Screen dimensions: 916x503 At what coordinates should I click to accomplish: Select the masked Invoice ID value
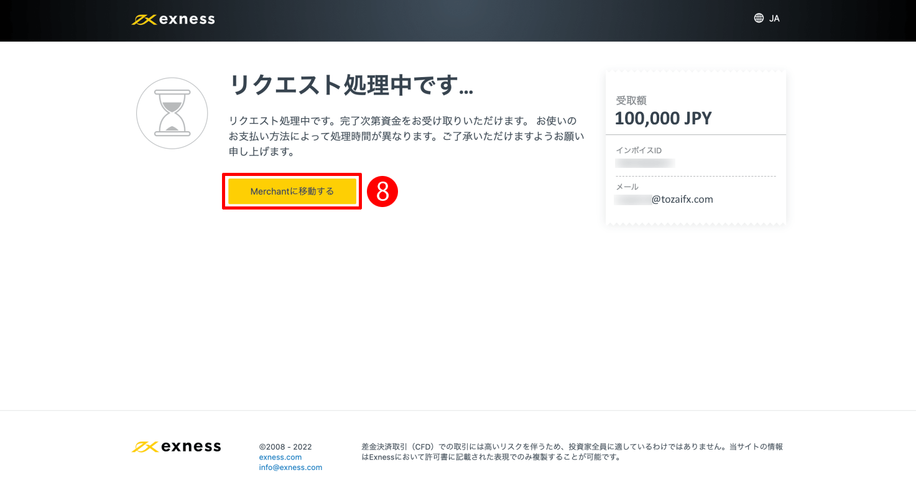(645, 163)
